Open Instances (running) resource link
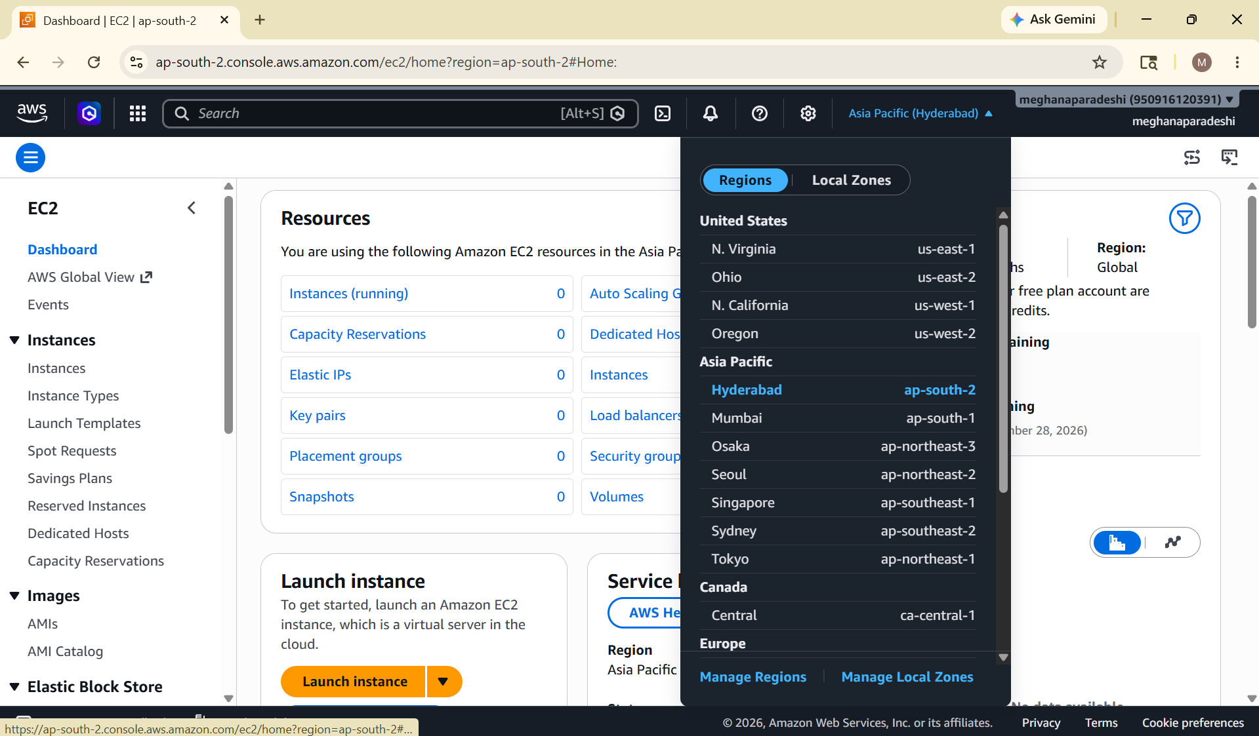This screenshot has height=736, width=1259. [348, 294]
